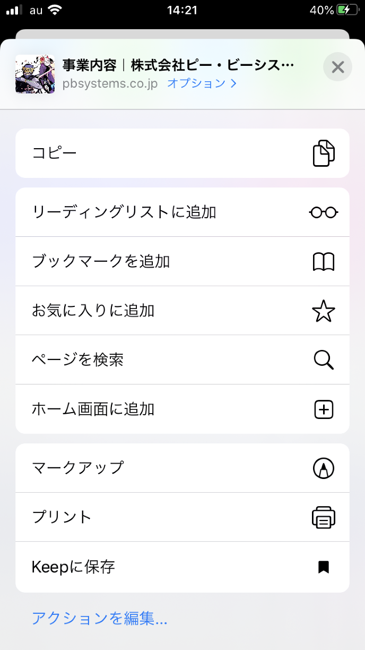Choose ホーム画面に追加 entry
Viewport: 365px width, 650px height.
coord(93,409)
